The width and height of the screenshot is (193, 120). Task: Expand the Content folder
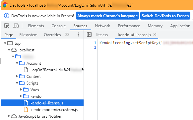(x=17, y=76)
